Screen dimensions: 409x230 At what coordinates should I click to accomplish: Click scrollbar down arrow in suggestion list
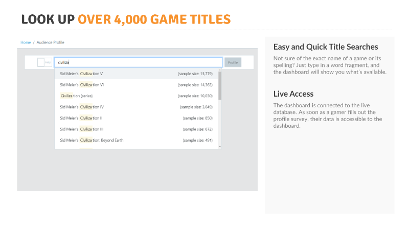(x=220, y=147)
